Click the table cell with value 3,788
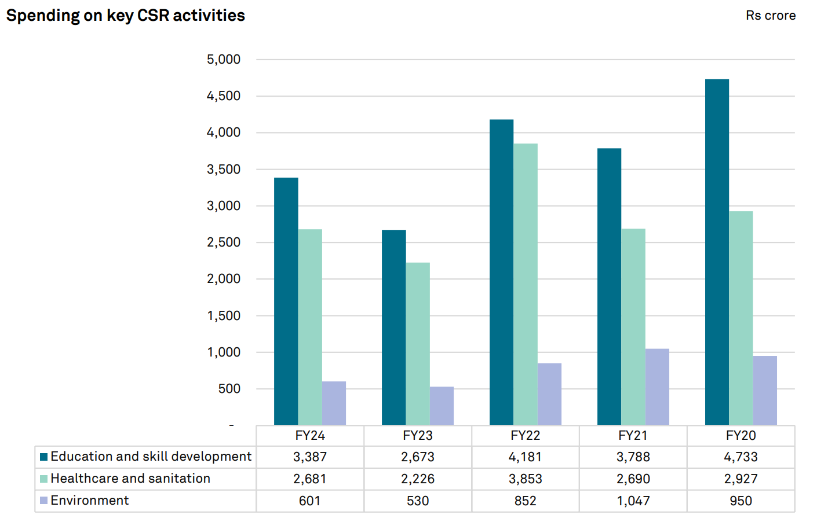This screenshot has height=518, width=817. 633,457
